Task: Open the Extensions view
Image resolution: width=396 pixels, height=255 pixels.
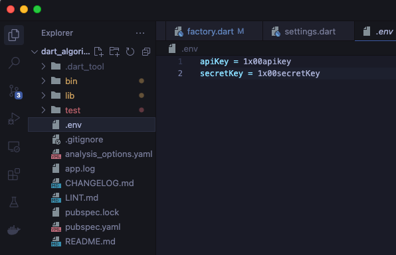Action: click(14, 174)
